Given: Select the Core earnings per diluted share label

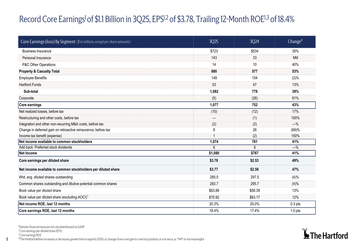Looking at the screenshot, I should [x=44, y=160].
